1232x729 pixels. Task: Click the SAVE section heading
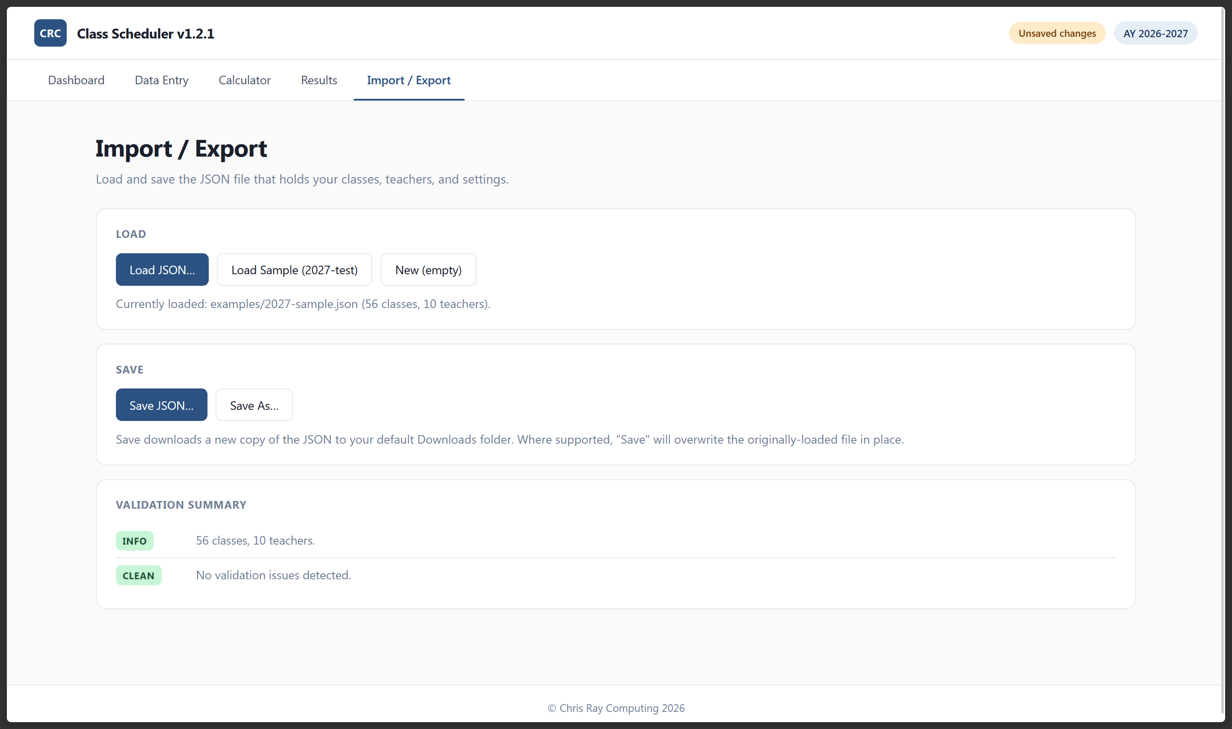130,370
